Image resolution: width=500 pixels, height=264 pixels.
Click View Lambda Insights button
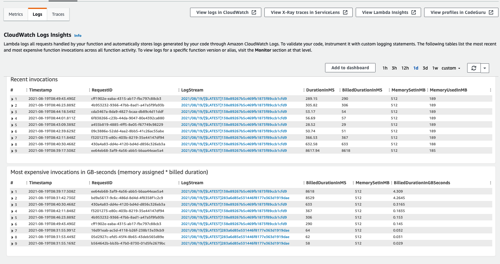tap(388, 12)
